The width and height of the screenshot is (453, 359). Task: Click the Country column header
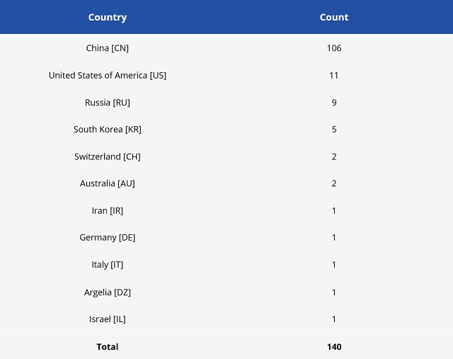[x=108, y=17]
